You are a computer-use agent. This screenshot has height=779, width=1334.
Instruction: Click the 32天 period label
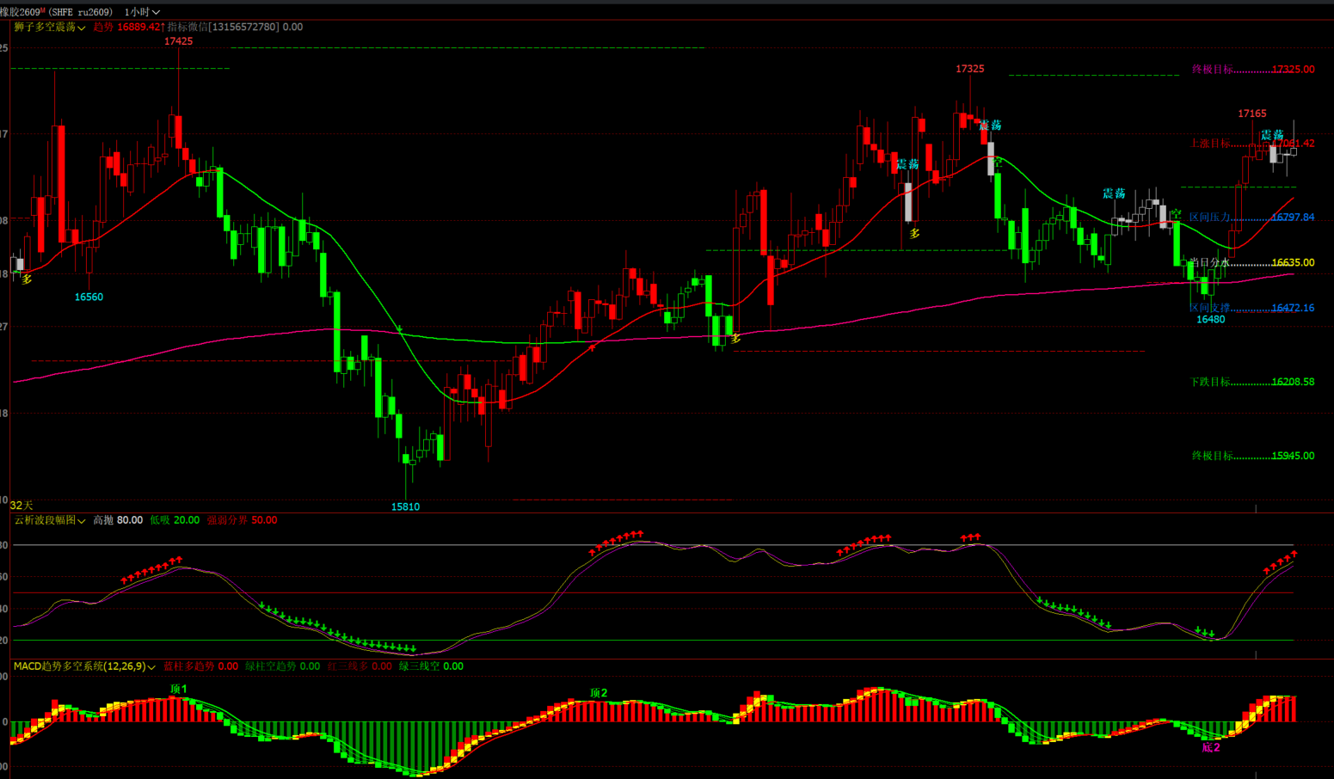coord(22,506)
